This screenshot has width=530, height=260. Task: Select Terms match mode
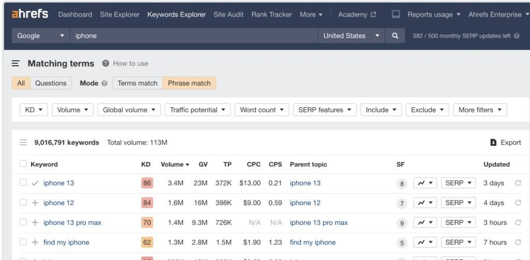(x=137, y=83)
